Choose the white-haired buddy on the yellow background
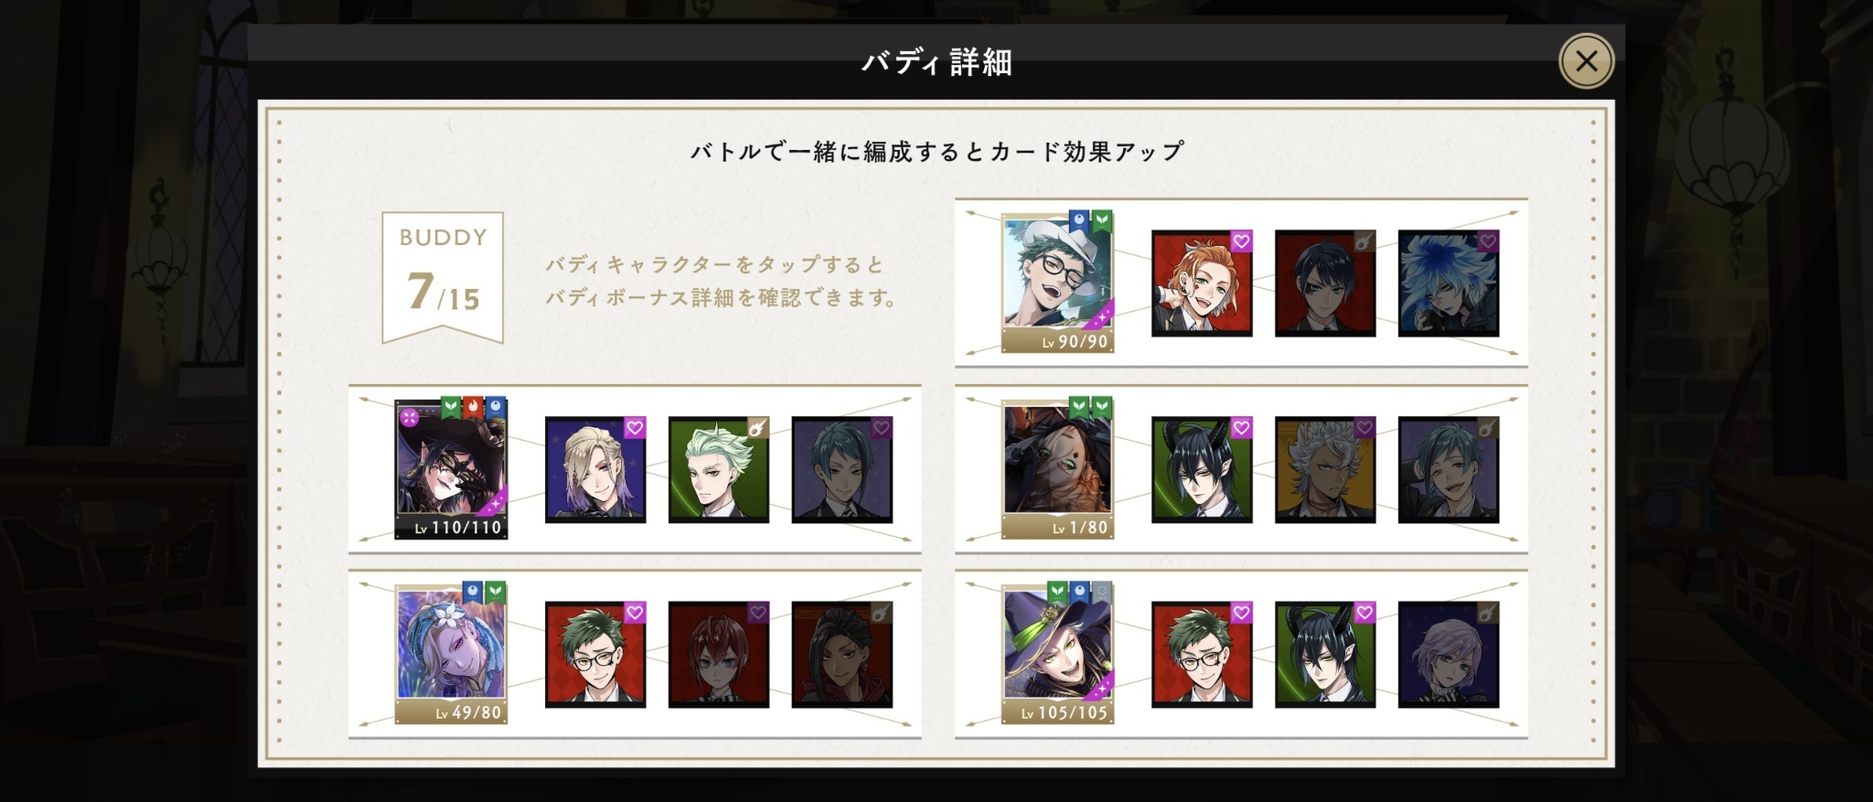Viewport: 1873px width, 802px height. pyautogui.click(x=1325, y=470)
